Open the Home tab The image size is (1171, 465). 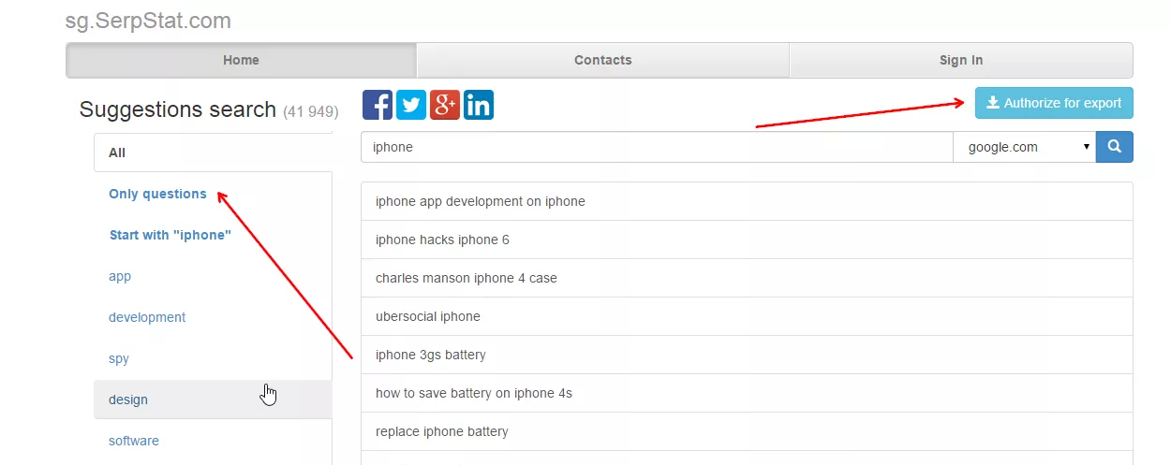pos(241,60)
